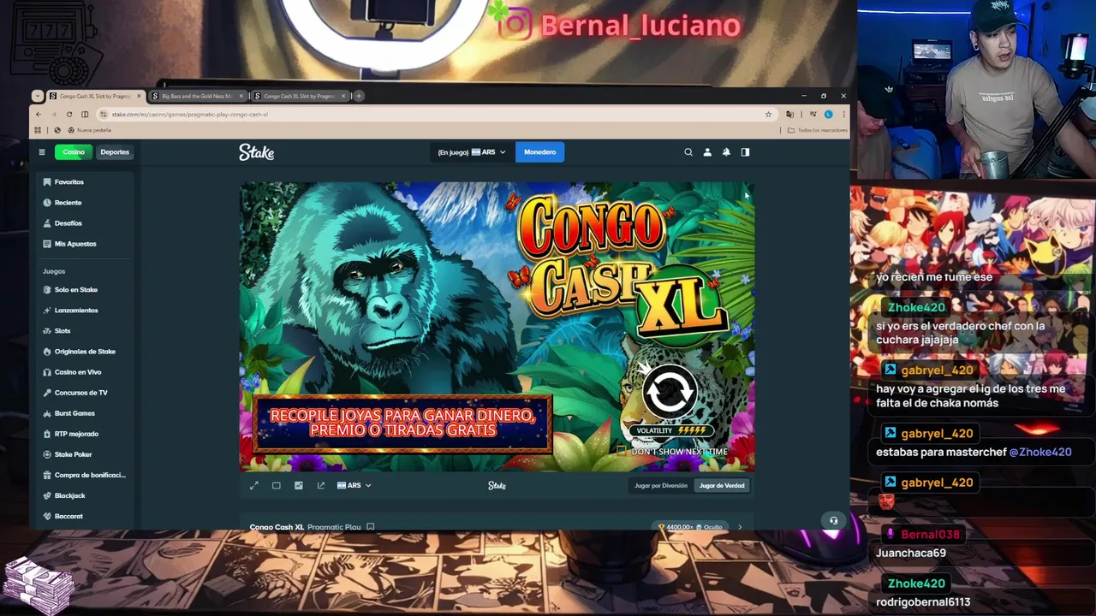Screen dimensions: 1096x616
Task: Pop out the game window
Action: coord(321,485)
